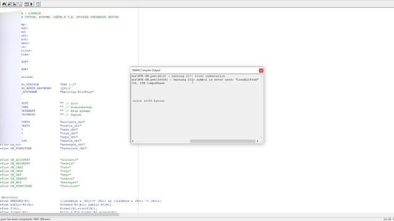
Task: Click the Go to Line toolbar icon
Action: coord(19,4)
